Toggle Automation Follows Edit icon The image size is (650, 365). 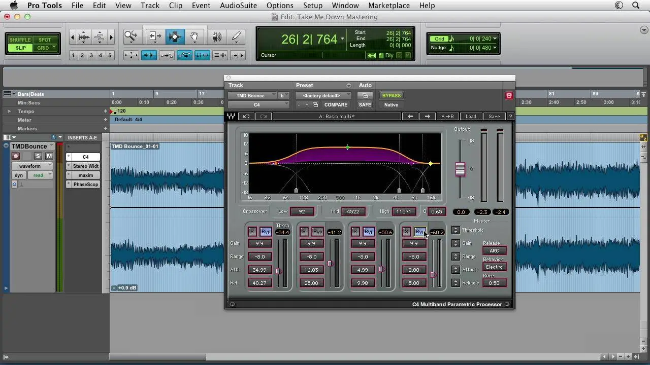(184, 55)
